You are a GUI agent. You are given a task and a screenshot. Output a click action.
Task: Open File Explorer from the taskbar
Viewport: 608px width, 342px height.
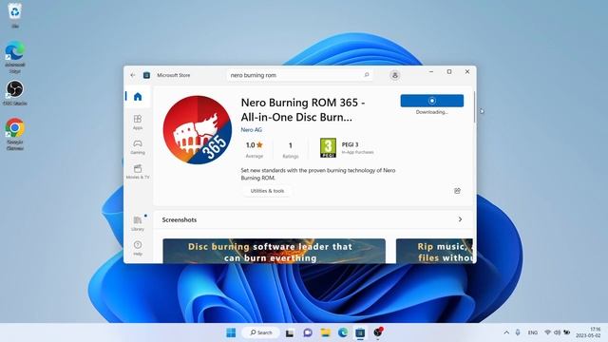pos(325,332)
